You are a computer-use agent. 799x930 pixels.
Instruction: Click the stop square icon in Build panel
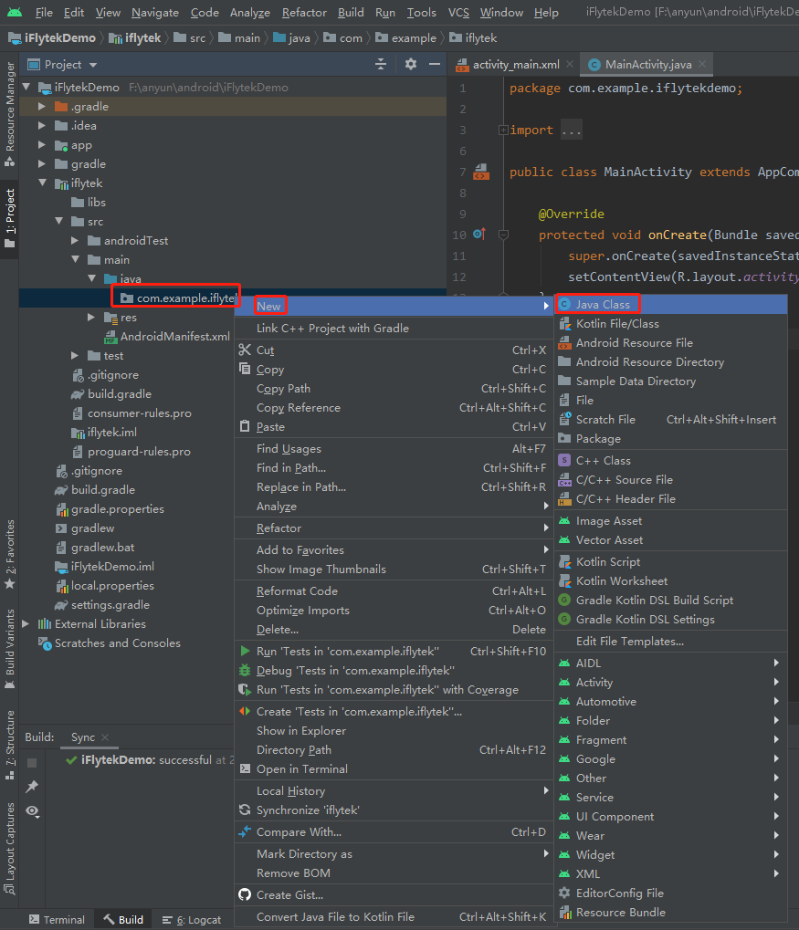(32, 763)
